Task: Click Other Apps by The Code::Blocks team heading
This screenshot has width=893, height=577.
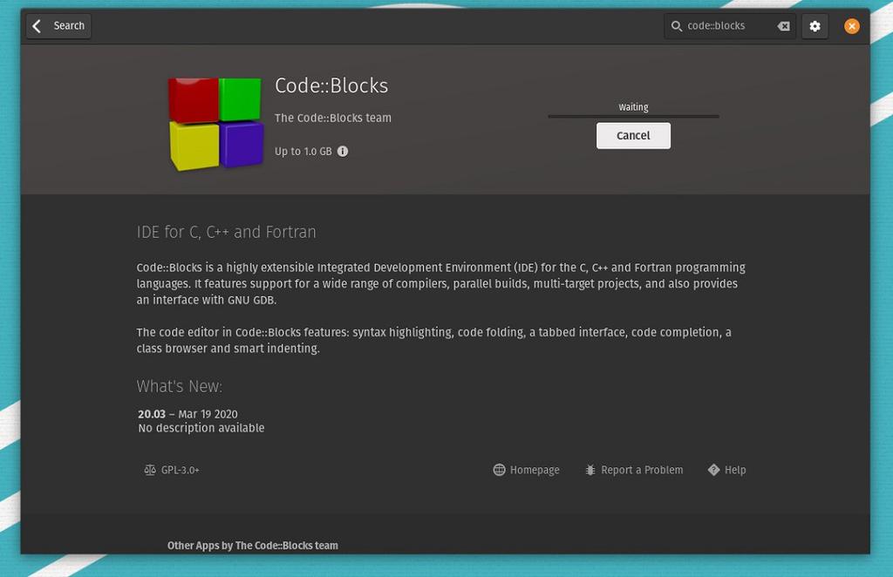Action: click(253, 545)
